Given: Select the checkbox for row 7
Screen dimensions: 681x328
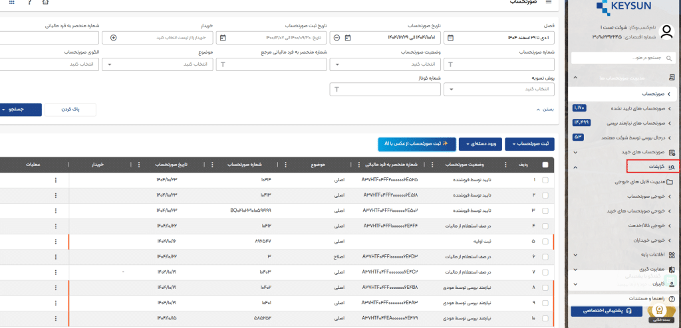Looking at the screenshot, I should coord(545,272).
